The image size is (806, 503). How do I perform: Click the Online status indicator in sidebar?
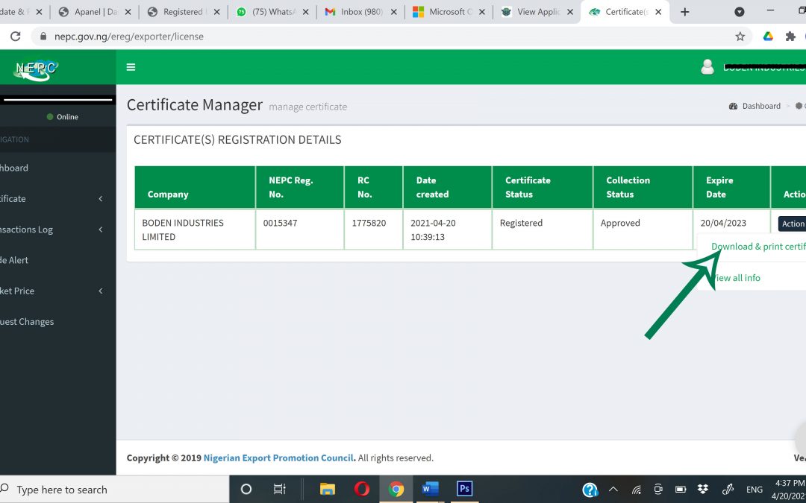pyautogui.click(x=62, y=117)
